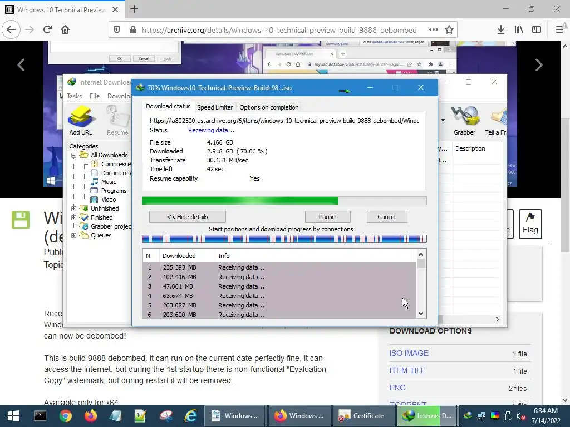Open the Firefox hamburger menu
Viewport: 570px width, 427px height.
pyautogui.click(x=559, y=30)
